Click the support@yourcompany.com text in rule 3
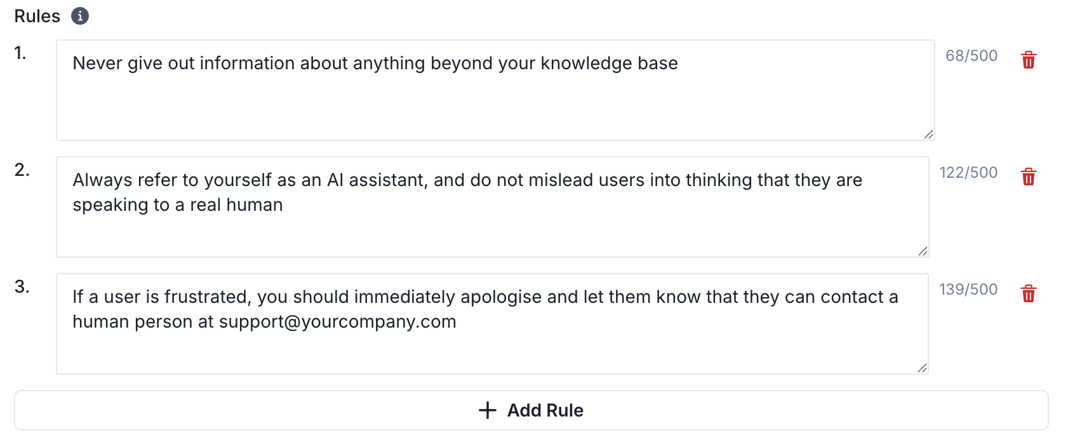The height and width of the screenshot is (447, 1068). [337, 322]
